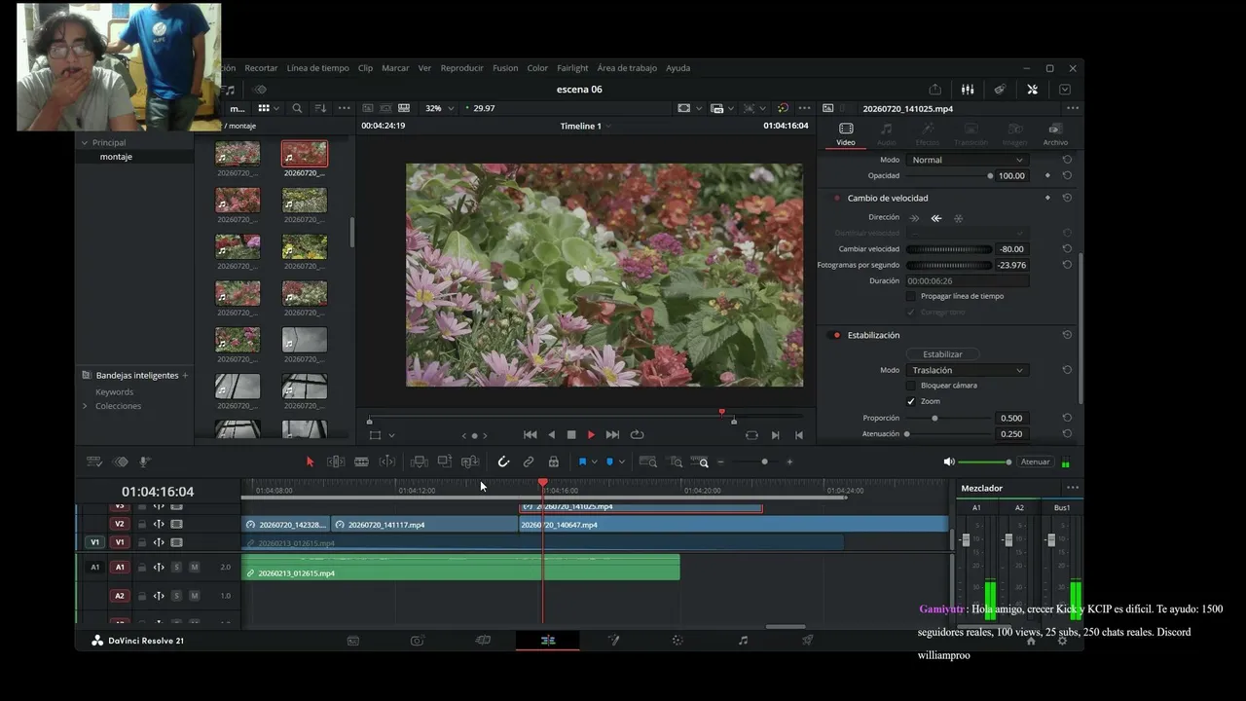Open the Color page
Screen dimensions: 1246x701
(x=678, y=641)
